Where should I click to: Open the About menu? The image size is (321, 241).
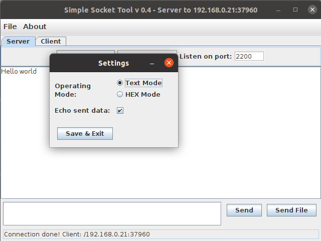click(x=35, y=27)
